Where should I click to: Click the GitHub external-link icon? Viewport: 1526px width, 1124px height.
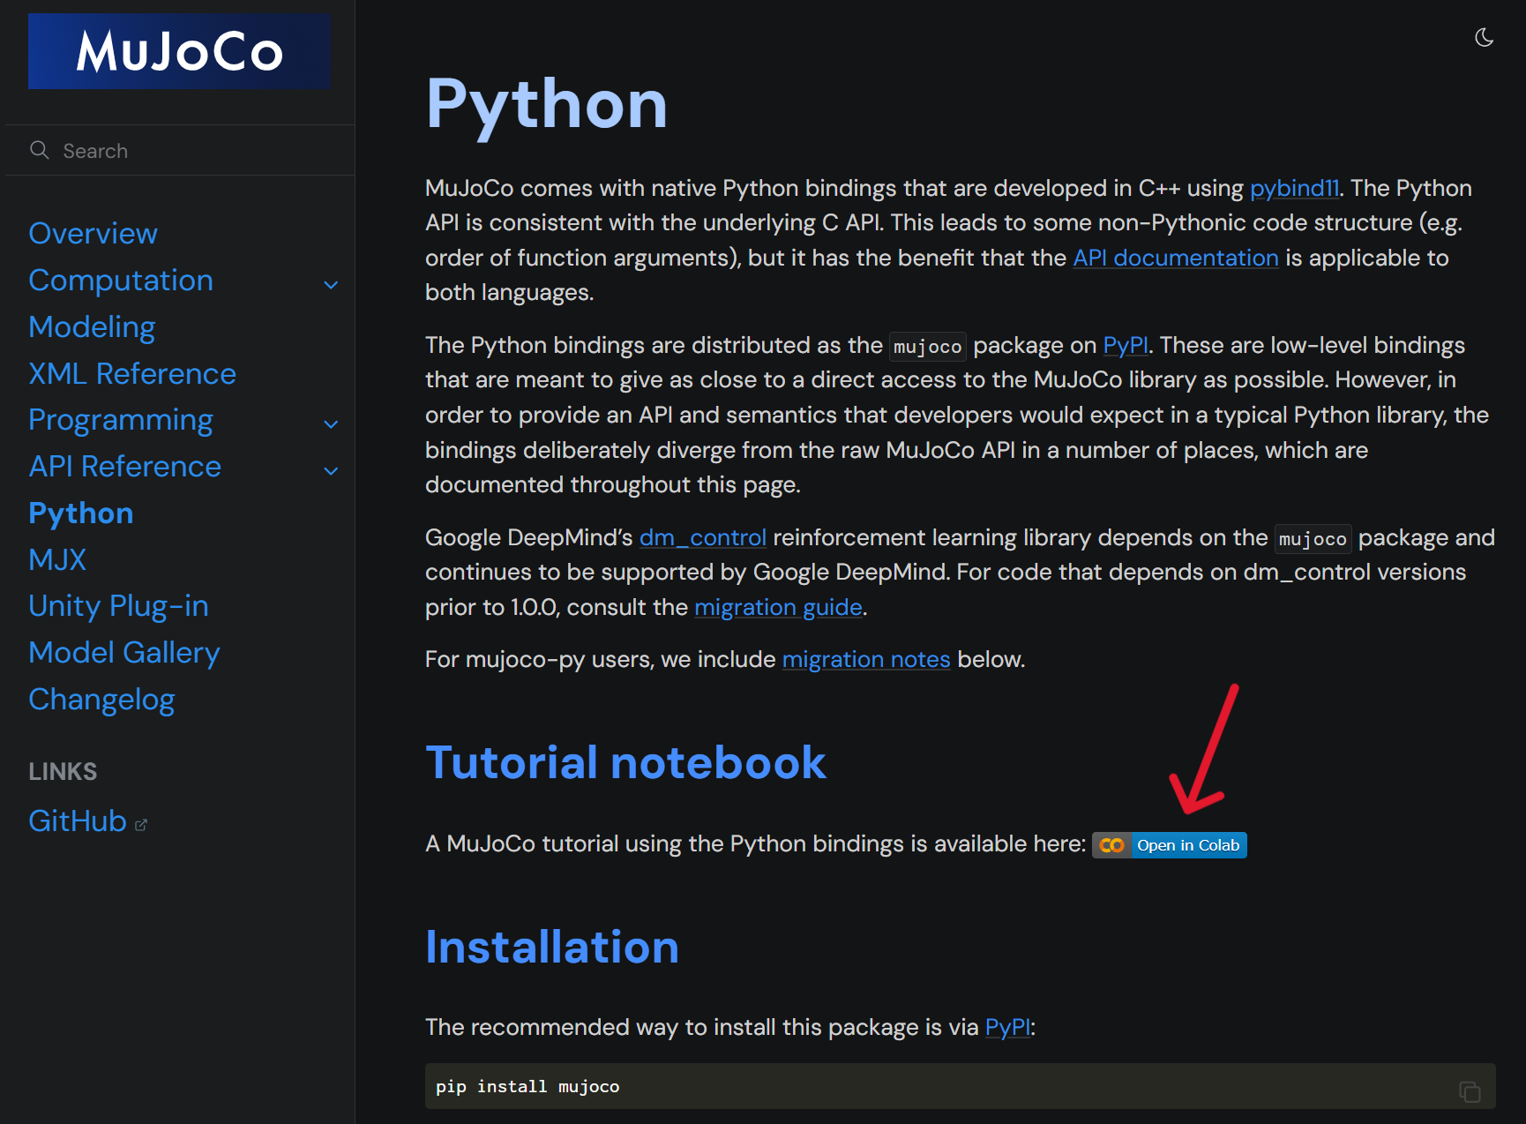[141, 825]
